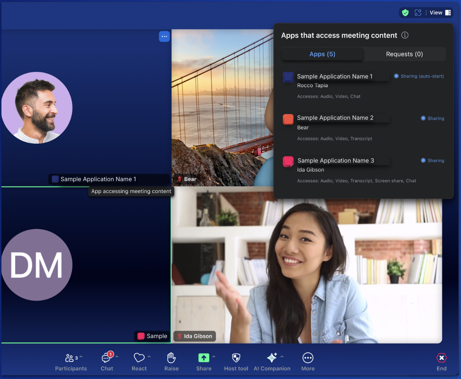Select the Golden Gate bridge video tile
461x379 pixels.
click(x=223, y=108)
